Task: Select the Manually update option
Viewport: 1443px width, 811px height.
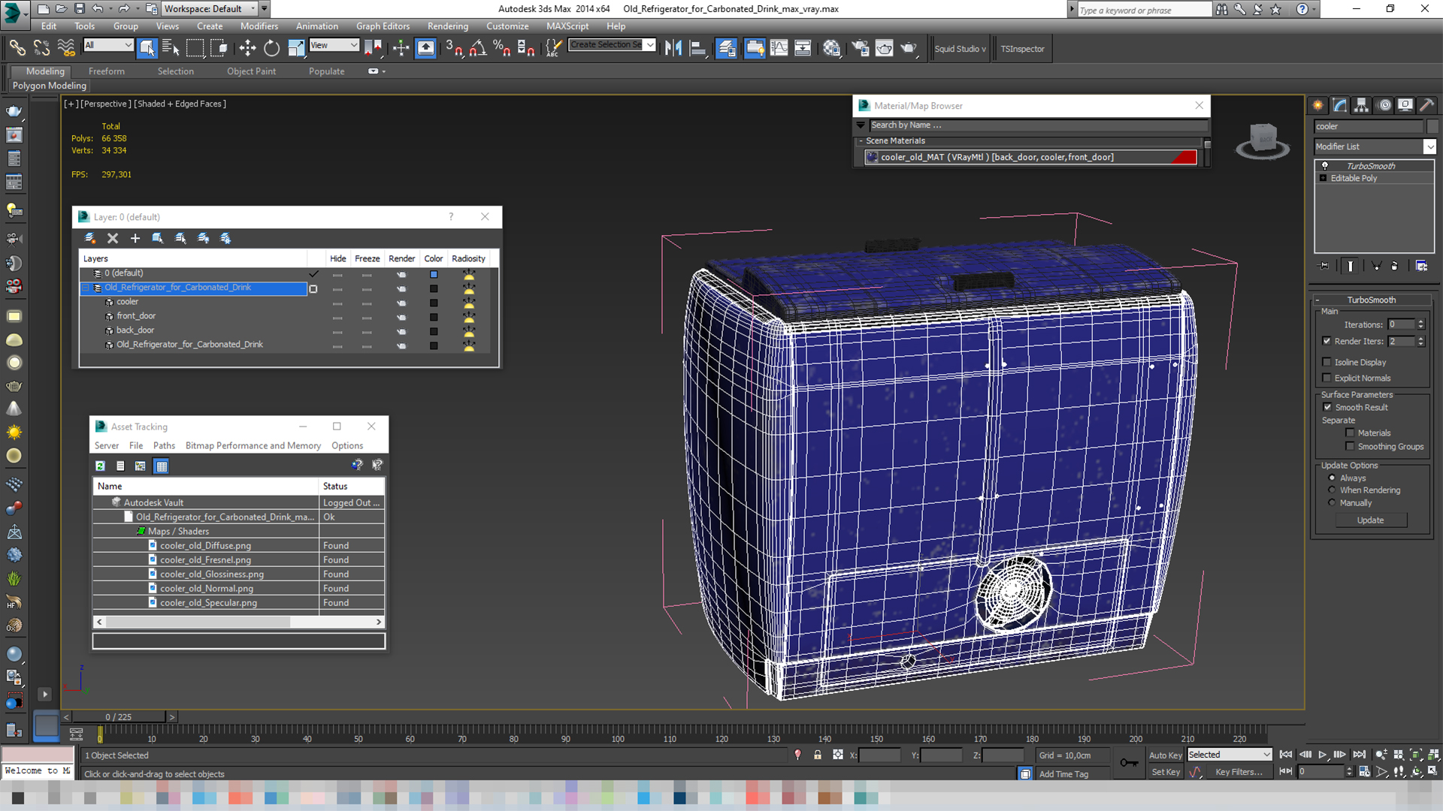Action: coord(1332,502)
